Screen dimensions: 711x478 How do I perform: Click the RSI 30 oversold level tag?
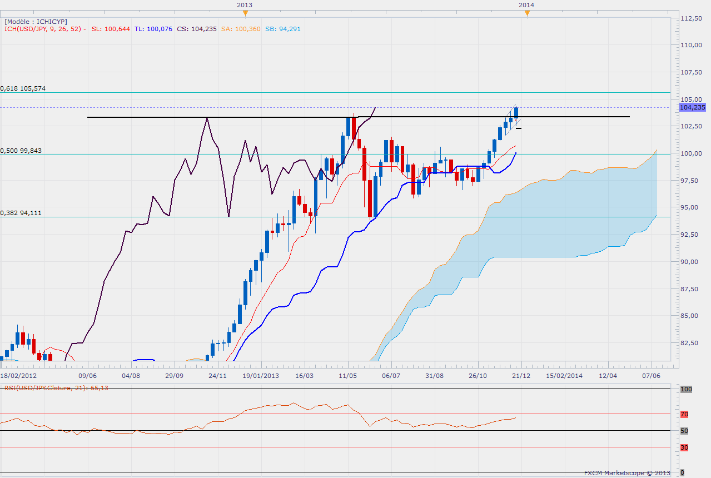684,447
